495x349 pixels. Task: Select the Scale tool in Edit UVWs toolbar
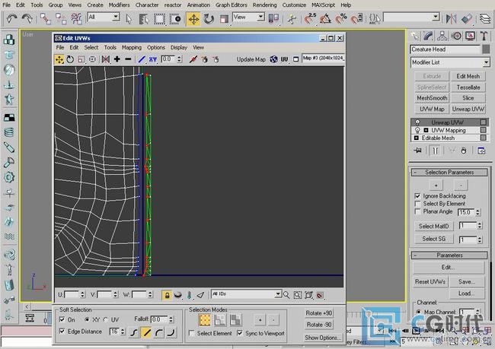click(x=81, y=59)
